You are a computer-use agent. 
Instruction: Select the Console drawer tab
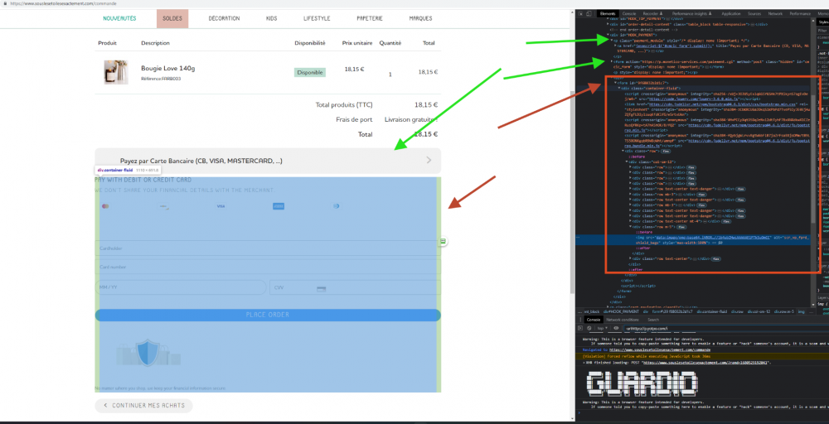coord(594,320)
